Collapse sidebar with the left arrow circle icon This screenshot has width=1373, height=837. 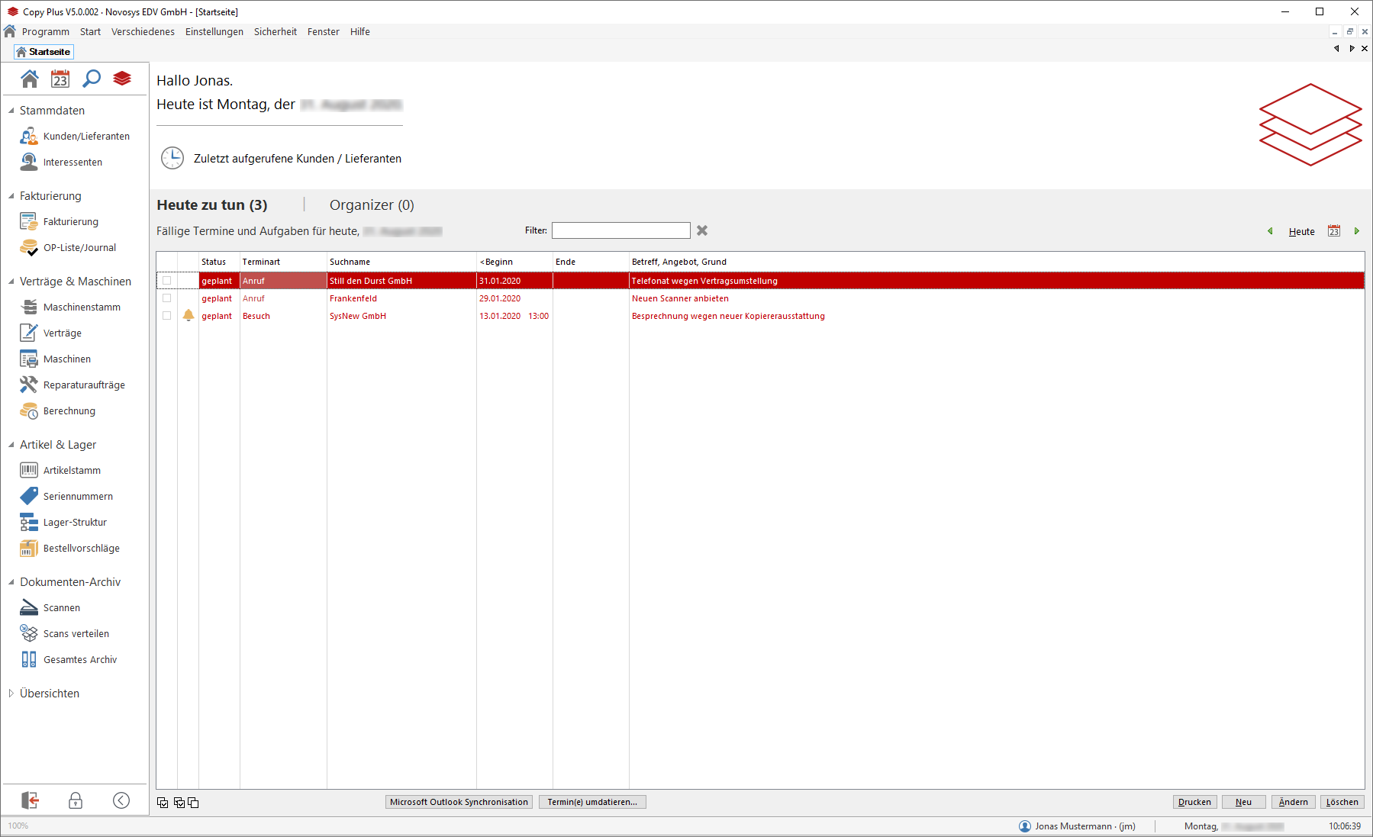(121, 800)
